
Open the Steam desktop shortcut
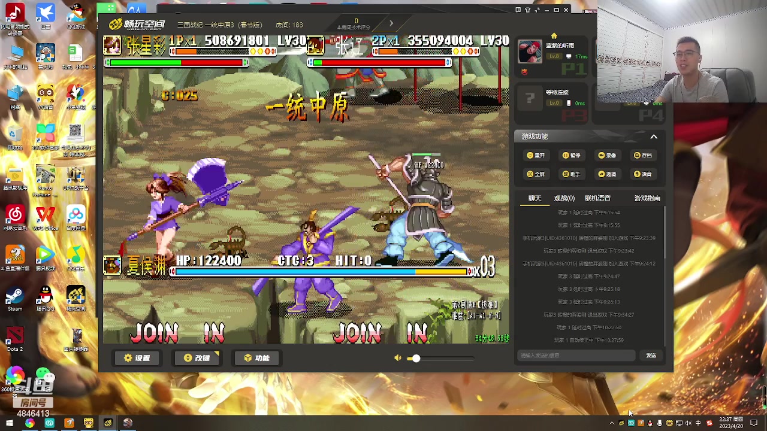15,300
